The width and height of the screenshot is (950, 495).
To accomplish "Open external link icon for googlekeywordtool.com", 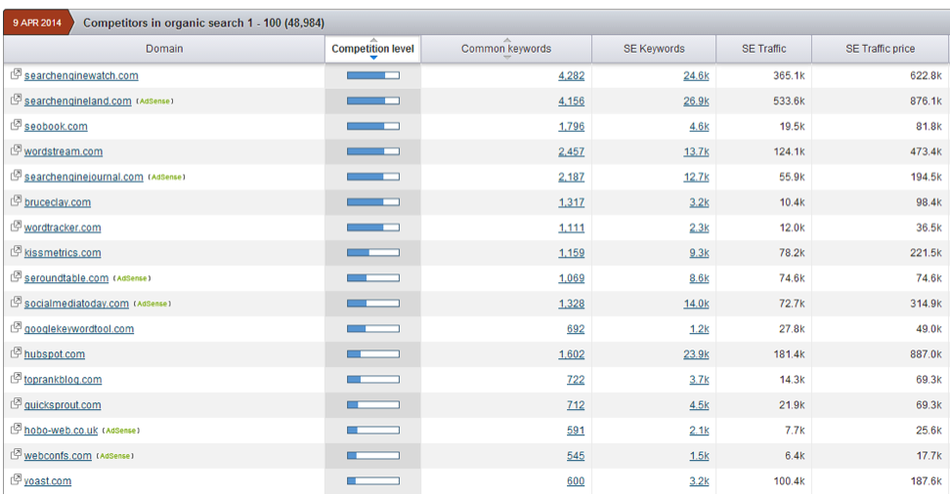I will click(x=16, y=328).
